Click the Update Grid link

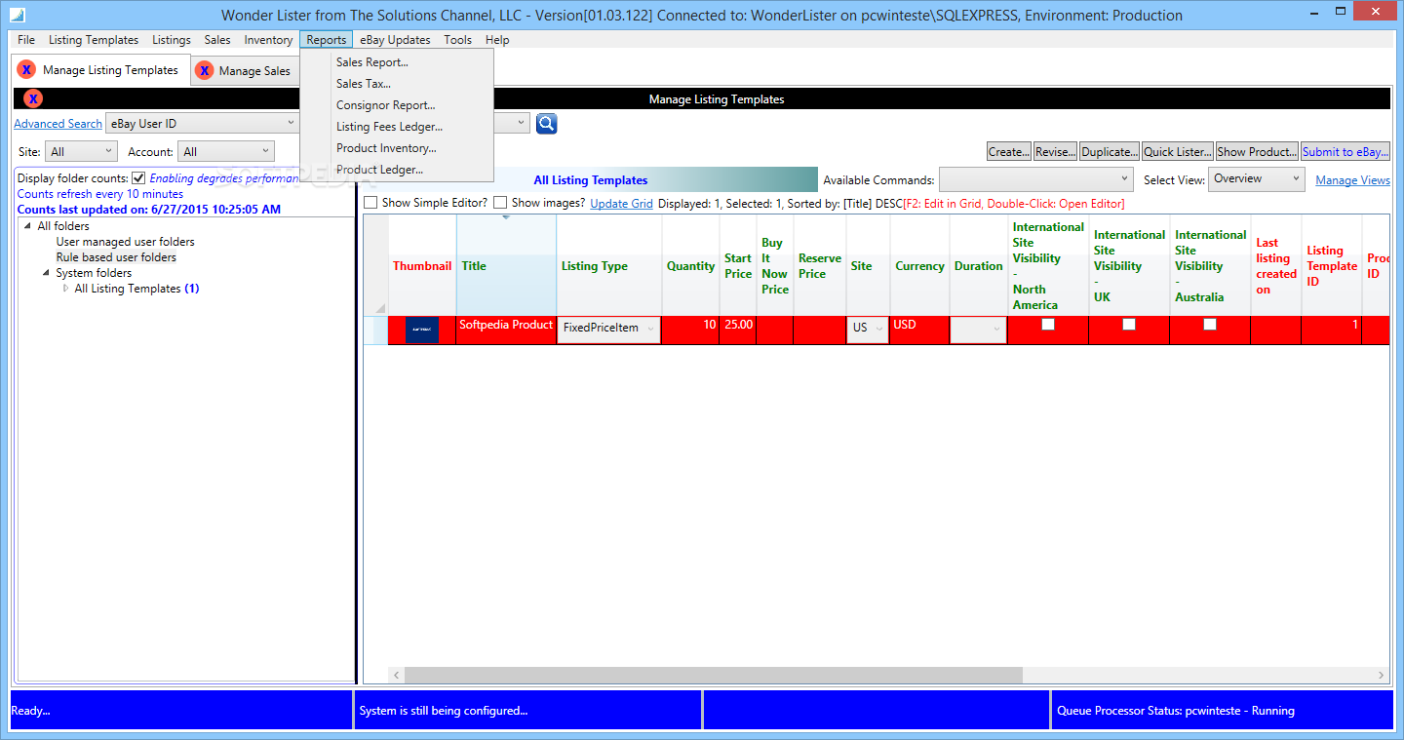pos(621,204)
